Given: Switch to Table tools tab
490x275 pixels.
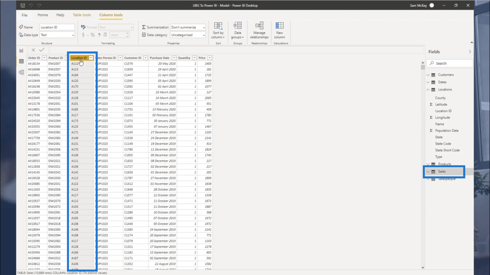Looking at the screenshot, I should click(x=82, y=15).
